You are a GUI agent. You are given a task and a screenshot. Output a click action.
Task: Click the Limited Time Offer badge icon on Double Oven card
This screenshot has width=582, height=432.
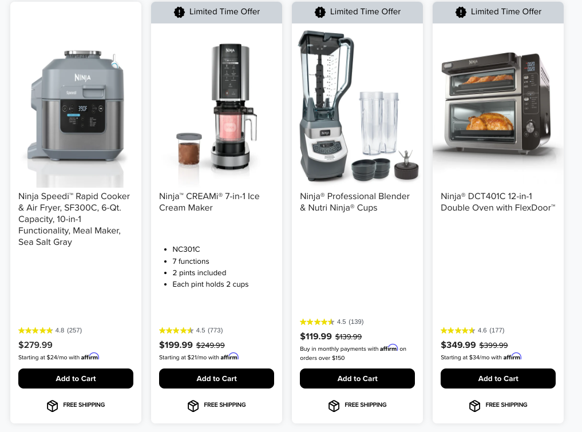click(x=461, y=12)
